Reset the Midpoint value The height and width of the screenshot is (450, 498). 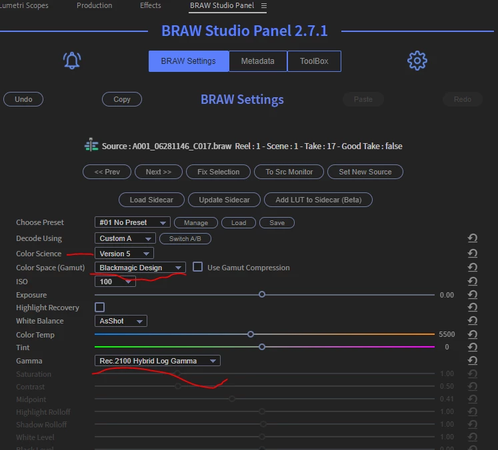pyautogui.click(x=472, y=399)
